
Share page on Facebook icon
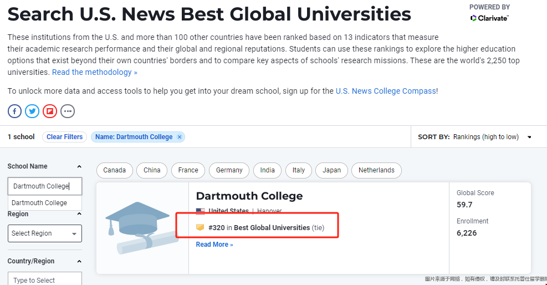tap(14, 111)
